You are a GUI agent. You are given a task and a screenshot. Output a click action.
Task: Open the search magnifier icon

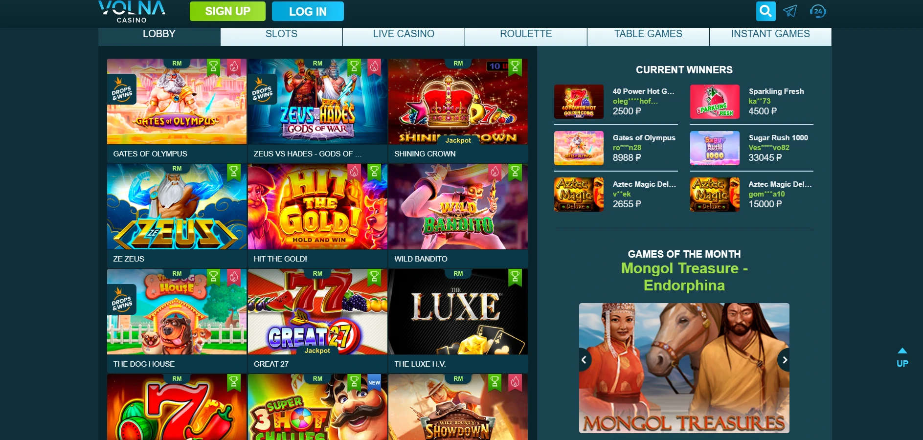tap(765, 11)
